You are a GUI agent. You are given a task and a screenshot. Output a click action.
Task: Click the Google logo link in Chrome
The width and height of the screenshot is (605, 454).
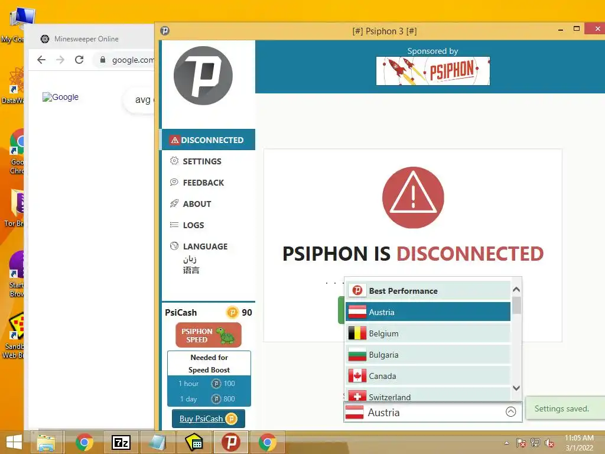(61, 97)
